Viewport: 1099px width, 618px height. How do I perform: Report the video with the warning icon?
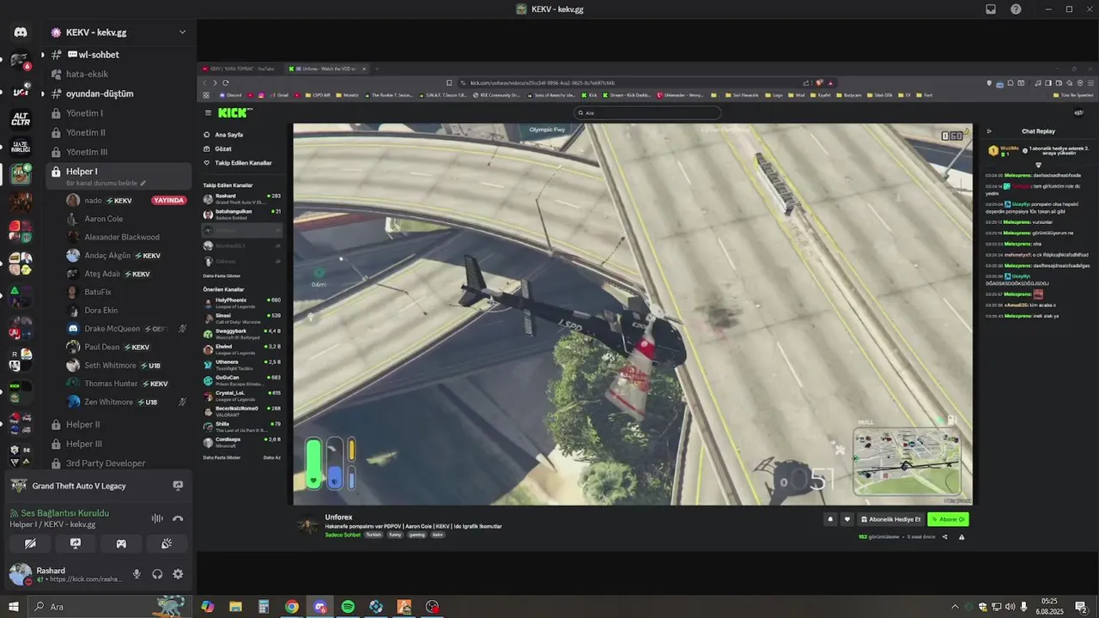pyautogui.click(x=962, y=537)
